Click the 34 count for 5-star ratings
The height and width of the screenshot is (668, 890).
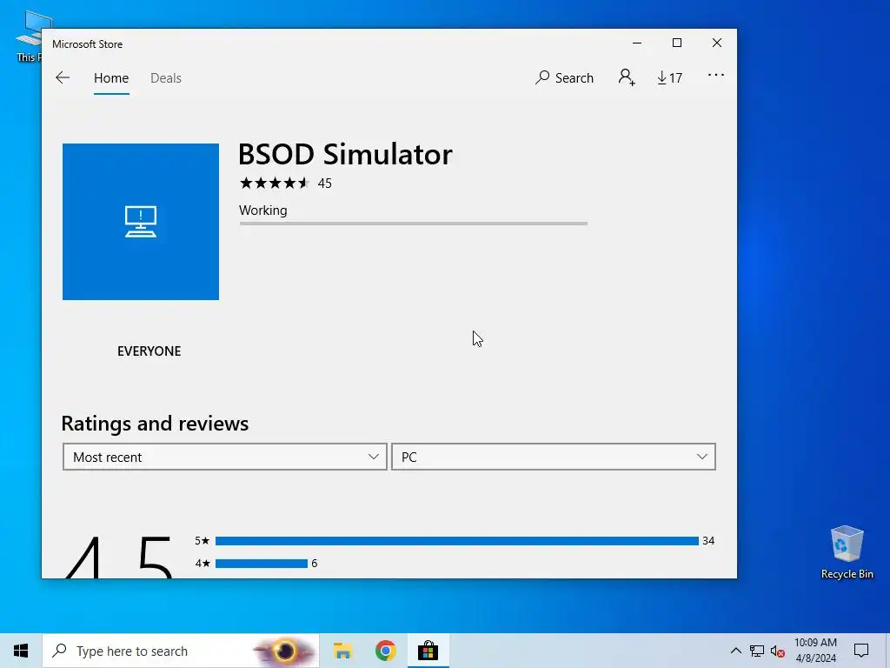tap(708, 541)
